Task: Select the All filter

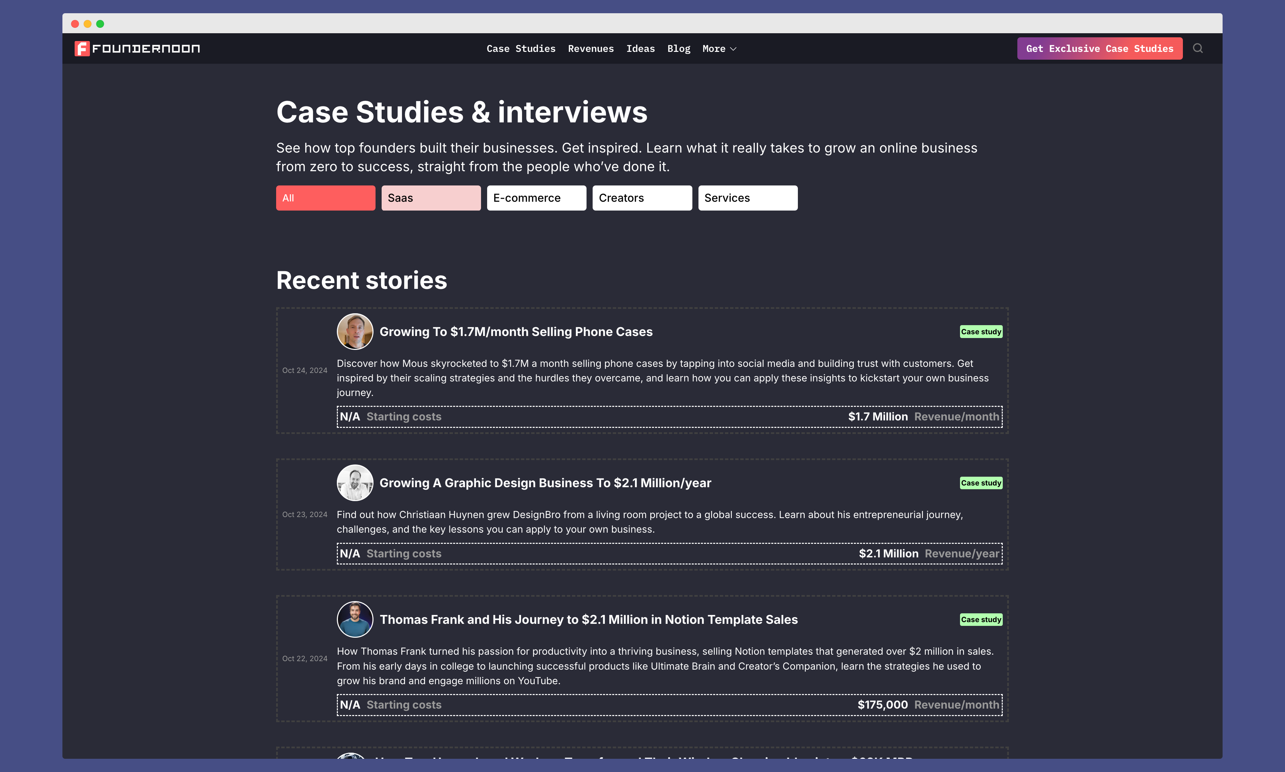Action: 325,198
